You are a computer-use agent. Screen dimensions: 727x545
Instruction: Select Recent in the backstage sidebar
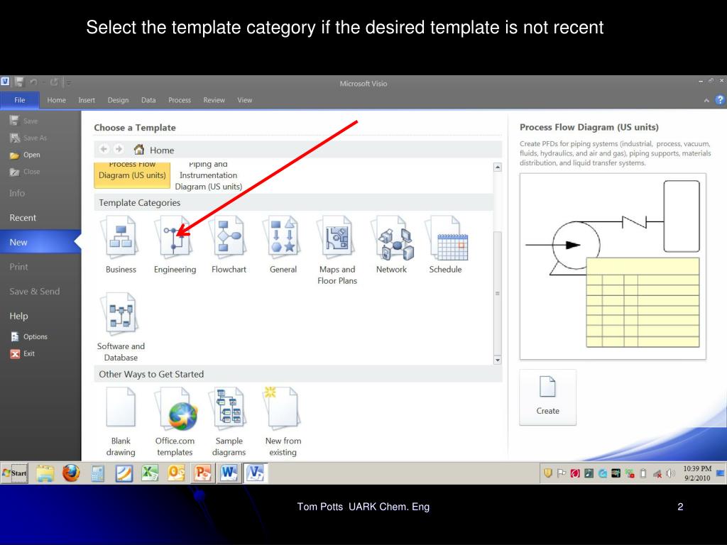coord(23,217)
